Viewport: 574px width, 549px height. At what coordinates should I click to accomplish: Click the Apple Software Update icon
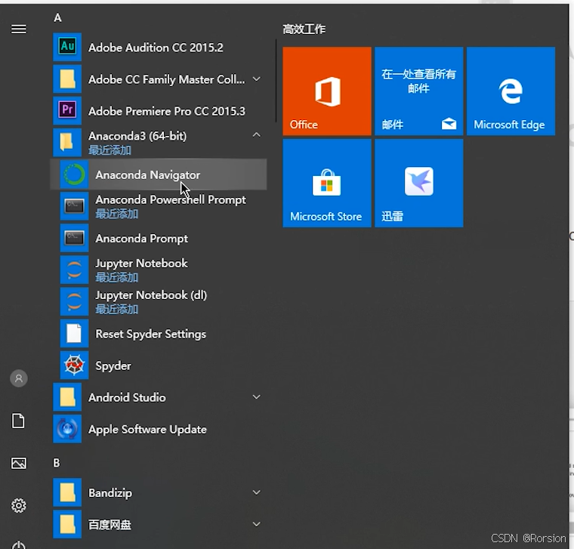coord(67,429)
